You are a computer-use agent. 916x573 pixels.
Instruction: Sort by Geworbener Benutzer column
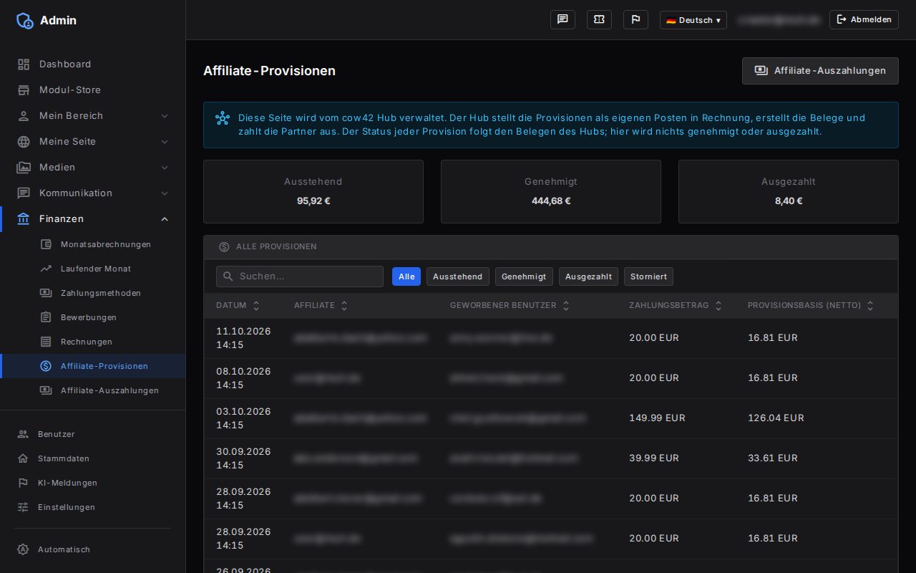tap(510, 305)
